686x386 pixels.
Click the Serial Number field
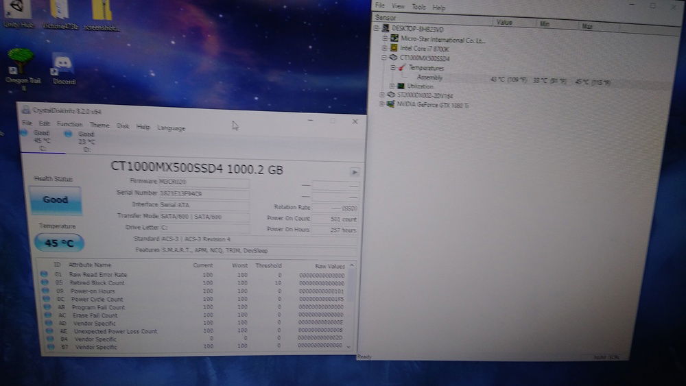(204, 193)
